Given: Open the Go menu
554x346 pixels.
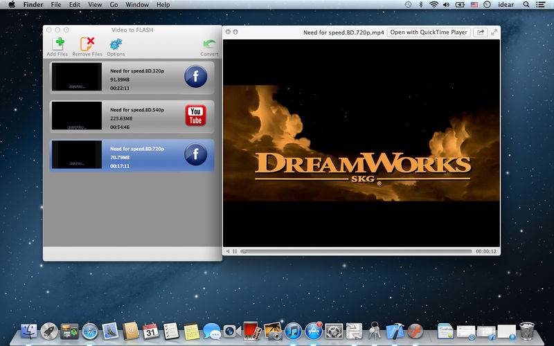Looking at the screenshot, I should tap(114, 5).
